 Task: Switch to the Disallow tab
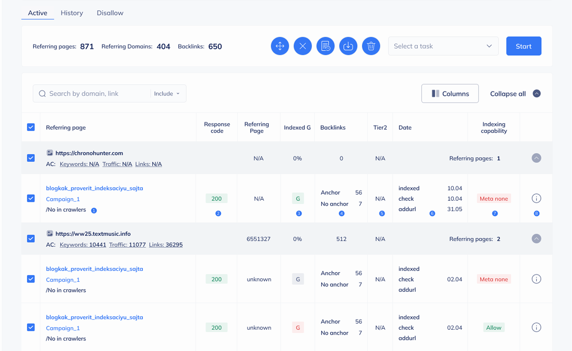(110, 13)
